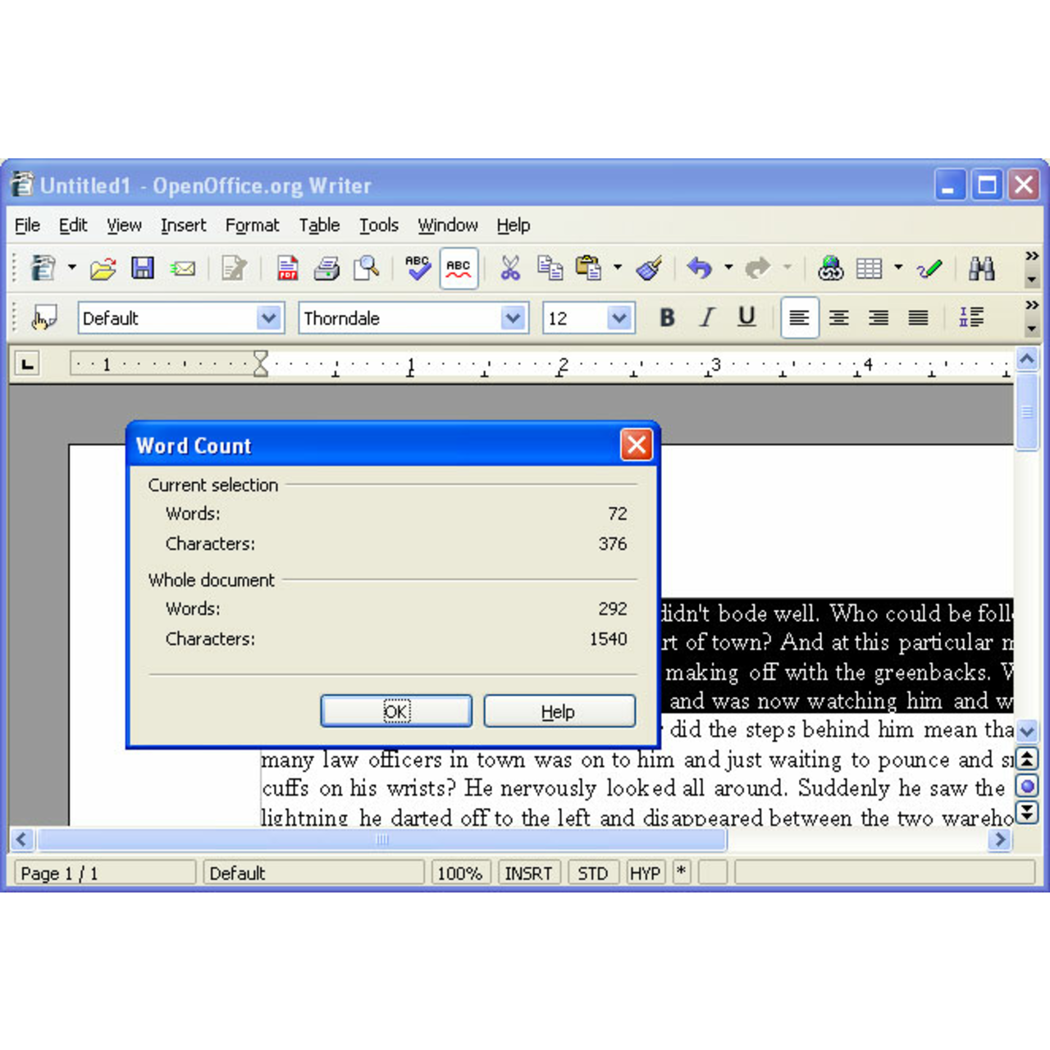1050x1050 pixels.
Task: Open the Default paragraph style dropdown
Action: pos(269,318)
